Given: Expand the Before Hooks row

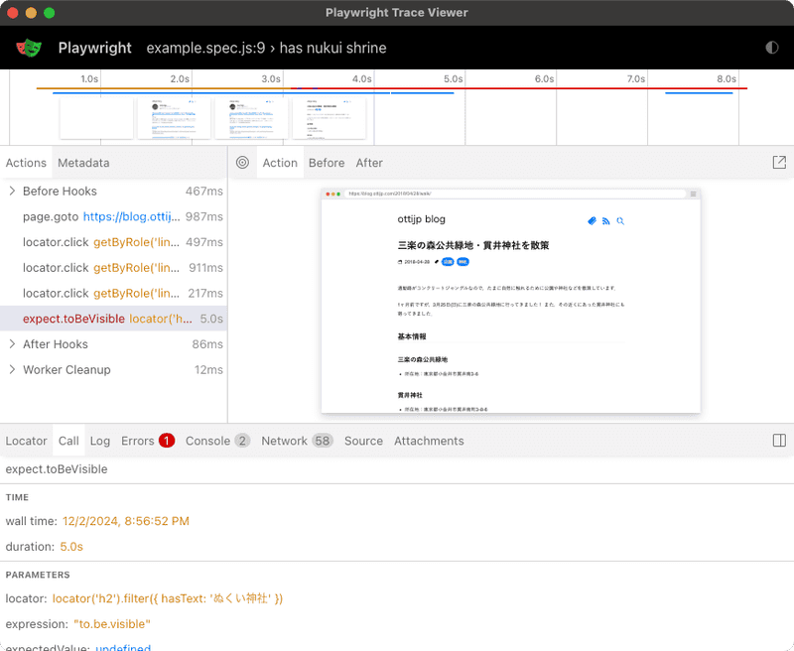Looking at the screenshot, I should 12,191.
